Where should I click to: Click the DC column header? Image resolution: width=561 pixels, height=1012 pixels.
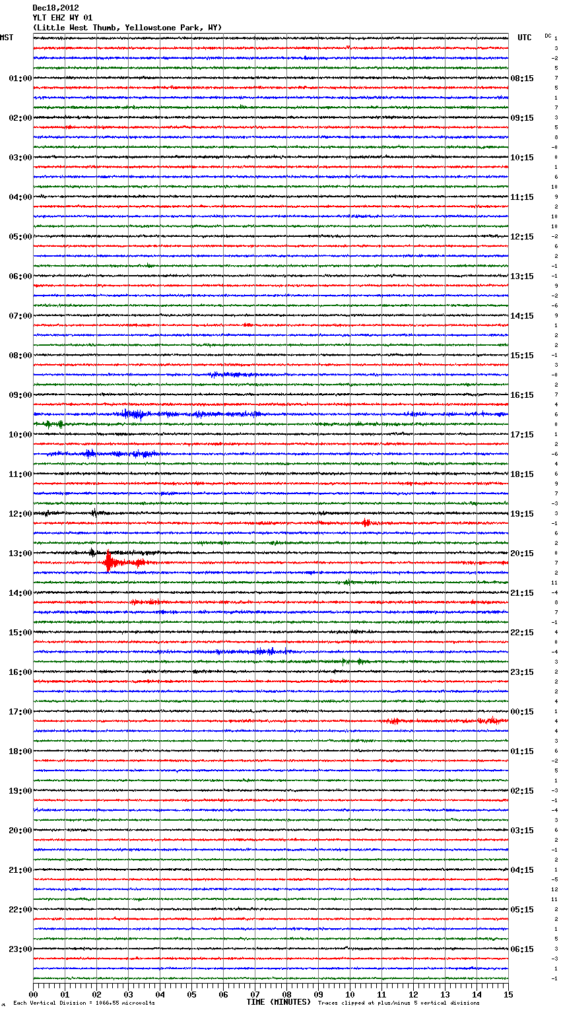point(548,36)
